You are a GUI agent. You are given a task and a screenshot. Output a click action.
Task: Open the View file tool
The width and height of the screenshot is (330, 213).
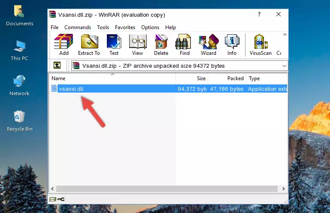click(138, 45)
